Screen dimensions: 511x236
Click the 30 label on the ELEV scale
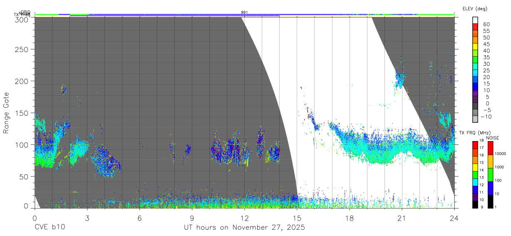tap(486, 64)
